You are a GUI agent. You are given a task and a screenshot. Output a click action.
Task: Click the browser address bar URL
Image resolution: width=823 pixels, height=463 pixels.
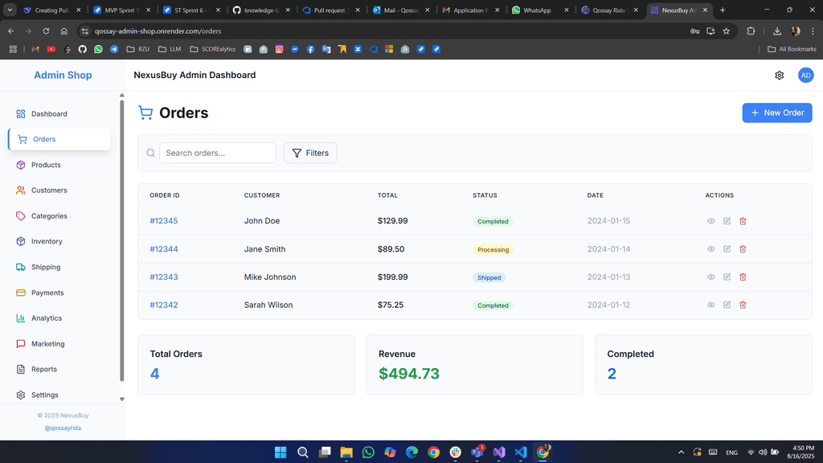158,31
